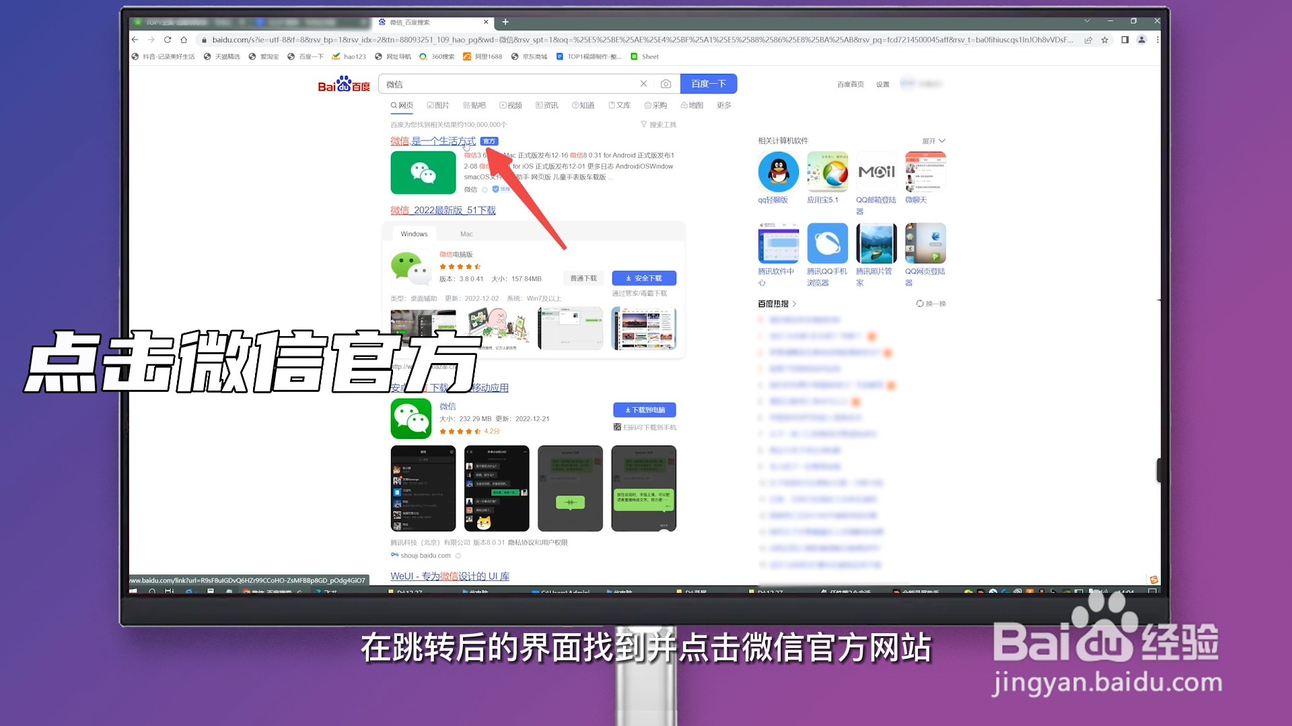Open the WeUI link at the bottom
This screenshot has height=726, width=1292.
click(x=450, y=576)
